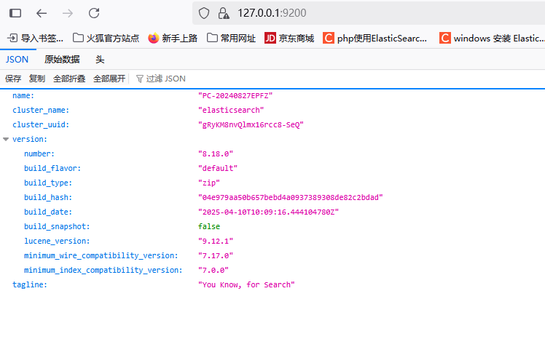The image size is (545, 339).
Task: Select the tagline key
Action: pyautogui.click(x=30, y=285)
